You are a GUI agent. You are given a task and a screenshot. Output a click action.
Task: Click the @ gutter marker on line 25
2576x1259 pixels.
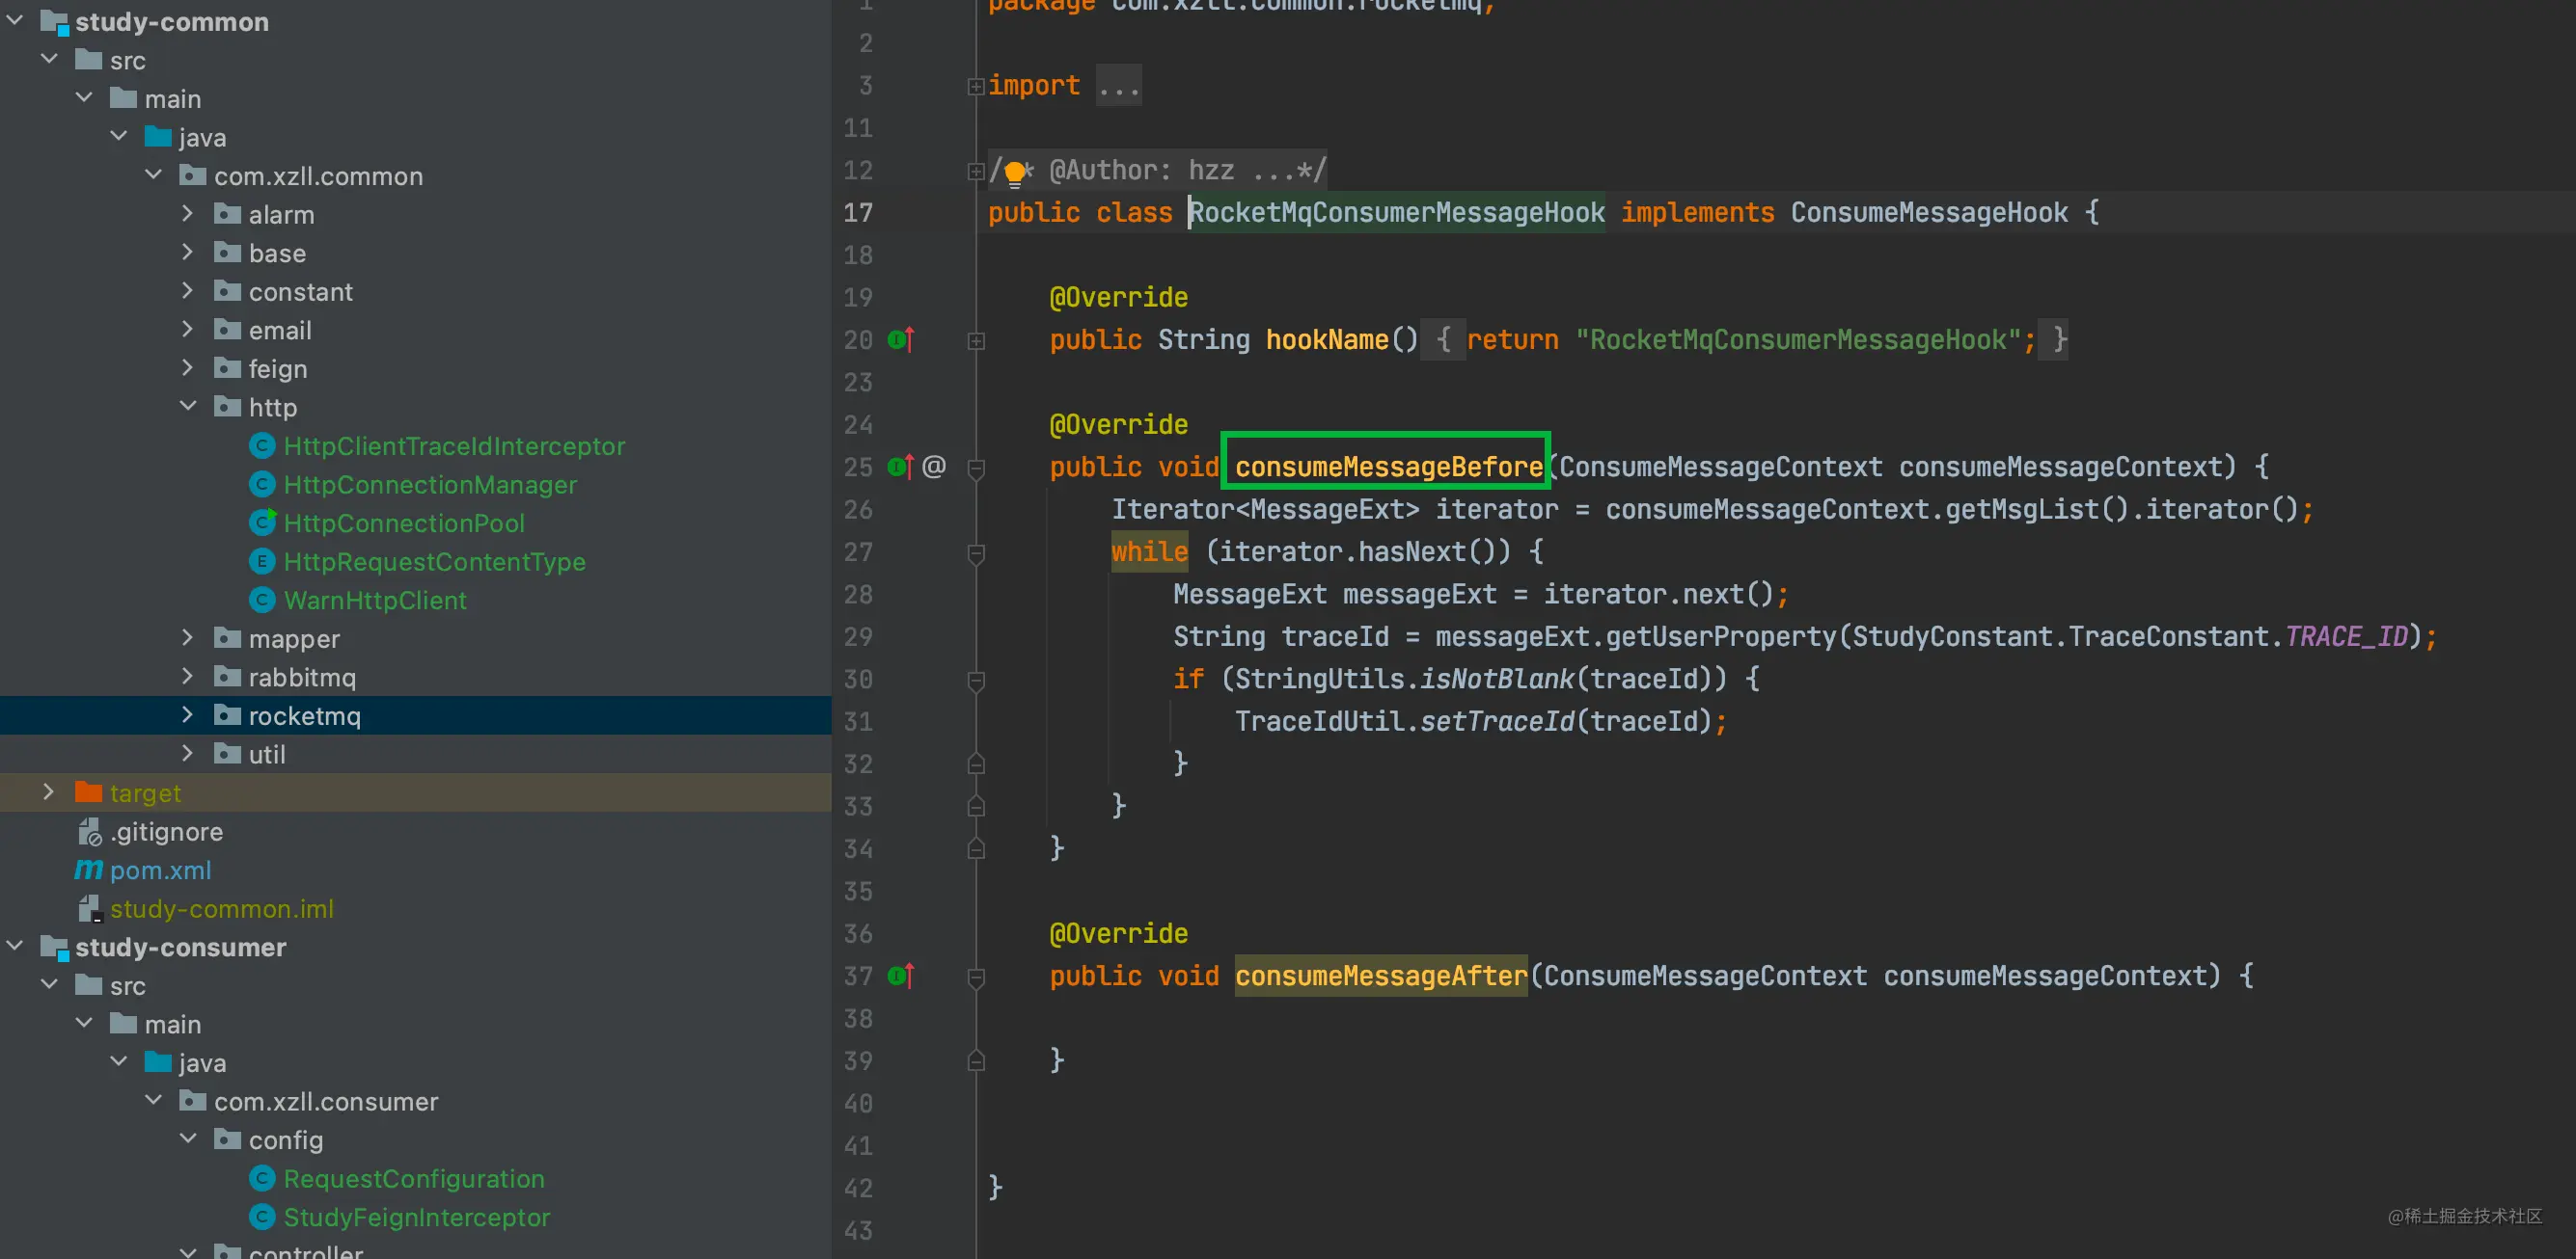(x=934, y=467)
